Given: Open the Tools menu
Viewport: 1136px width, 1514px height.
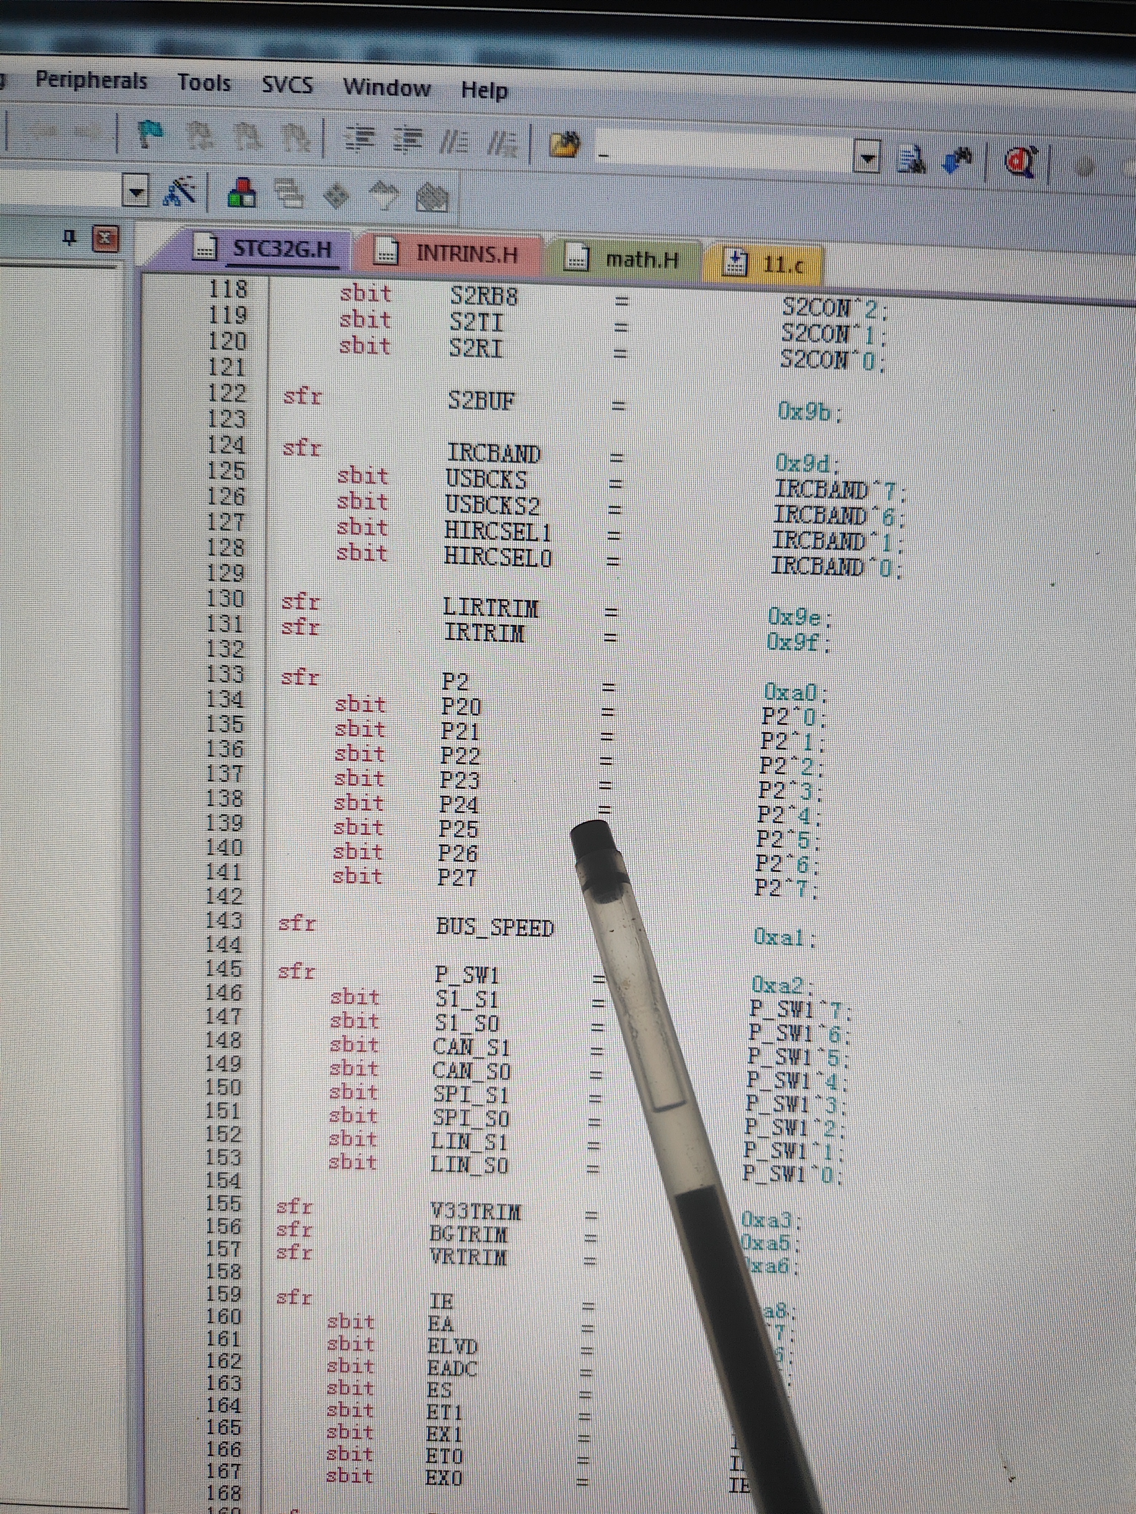Looking at the screenshot, I should (x=204, y=82).
